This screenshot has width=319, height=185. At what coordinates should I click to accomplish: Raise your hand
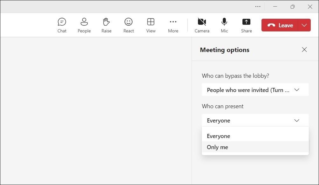pos(106,25)
